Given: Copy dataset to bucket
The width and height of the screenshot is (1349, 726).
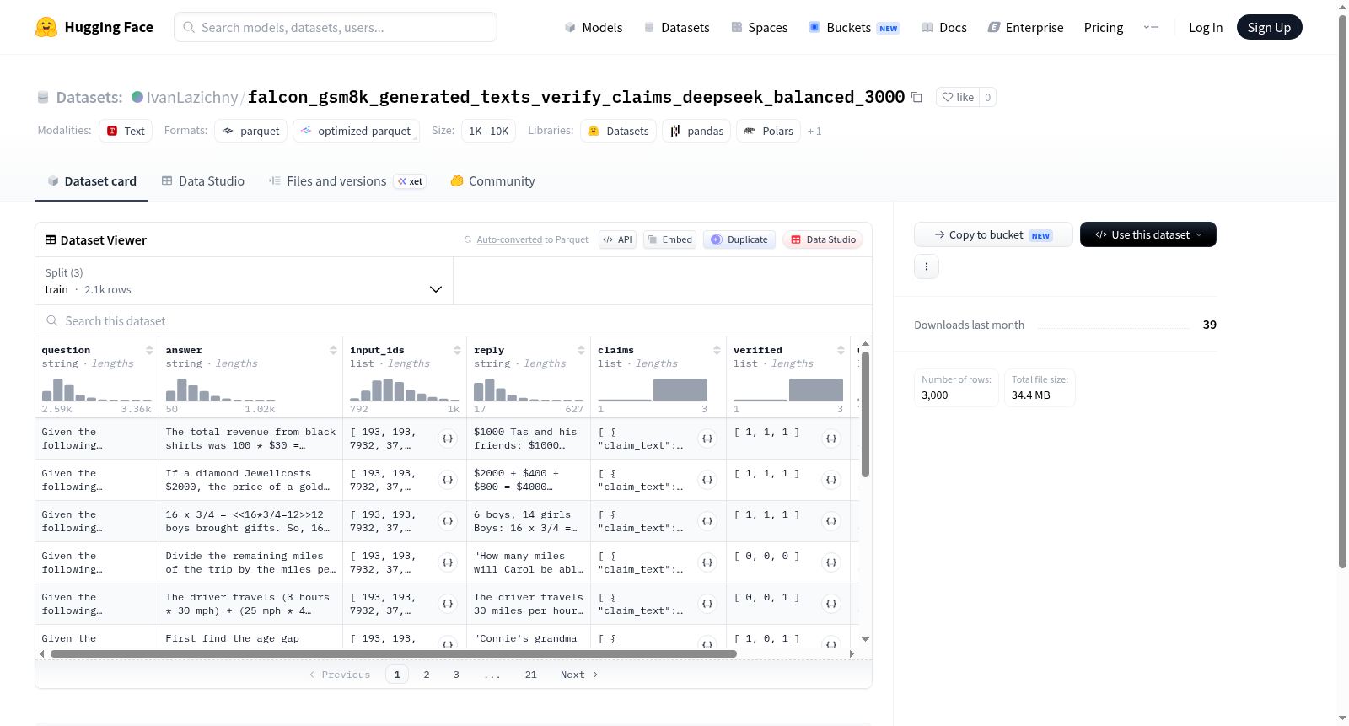Looking at the screenshot, I should pos(993,234).
